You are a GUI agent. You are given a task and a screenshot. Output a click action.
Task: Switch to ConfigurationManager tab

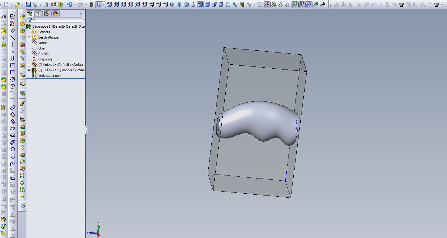click(x=46, y=14)
